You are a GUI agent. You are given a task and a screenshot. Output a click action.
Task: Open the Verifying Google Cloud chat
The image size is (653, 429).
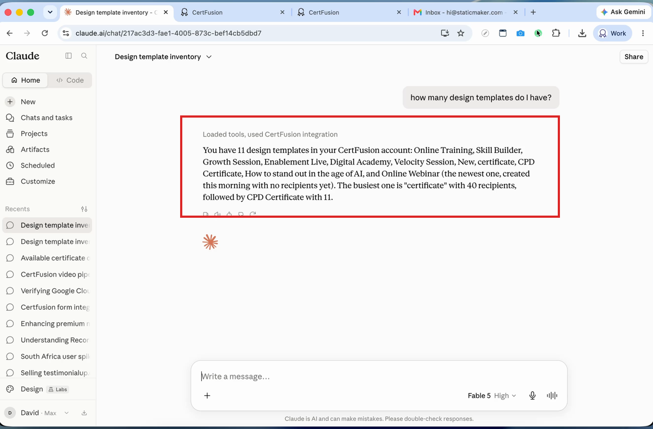48,291
